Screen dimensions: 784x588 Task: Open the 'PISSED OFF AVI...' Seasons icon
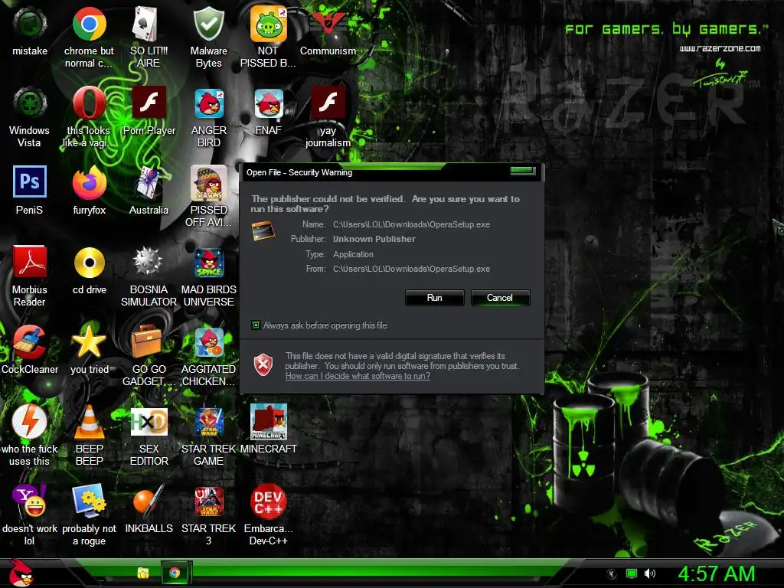pyautogui.click(x=208, y=183)
